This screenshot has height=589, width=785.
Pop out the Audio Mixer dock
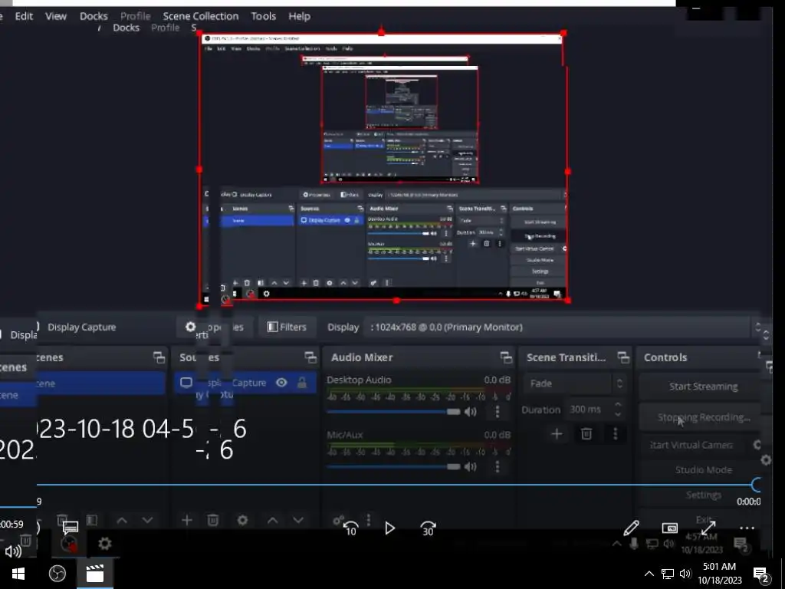(506, 357)
